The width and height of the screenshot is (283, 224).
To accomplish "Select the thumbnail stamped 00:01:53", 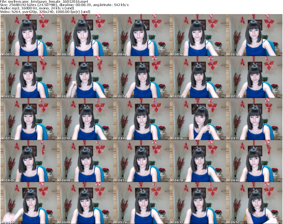I will [141, 77].
